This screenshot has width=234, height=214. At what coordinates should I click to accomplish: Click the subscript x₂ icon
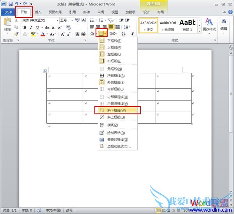[x=53, y=28]
